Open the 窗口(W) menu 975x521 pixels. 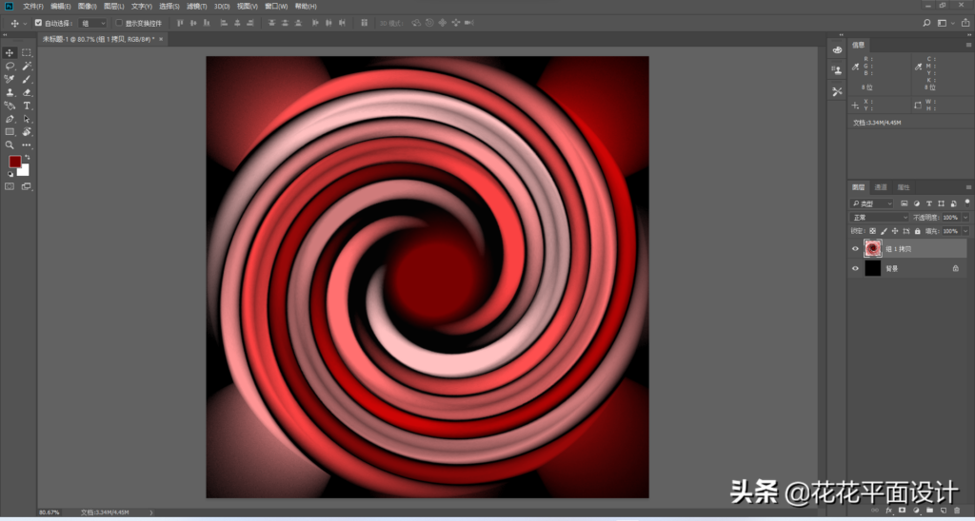click(276, 7)
